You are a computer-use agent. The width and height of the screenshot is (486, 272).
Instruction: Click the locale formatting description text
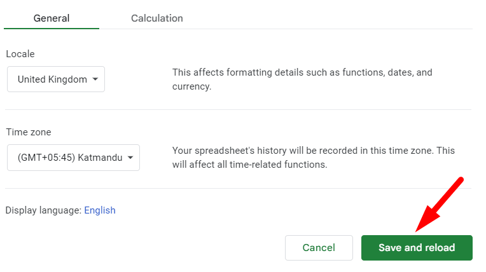[x=302, y=79]
